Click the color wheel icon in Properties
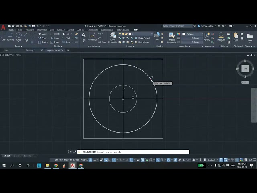The height and width of the screenshot is (193, 257). [179, 34]
